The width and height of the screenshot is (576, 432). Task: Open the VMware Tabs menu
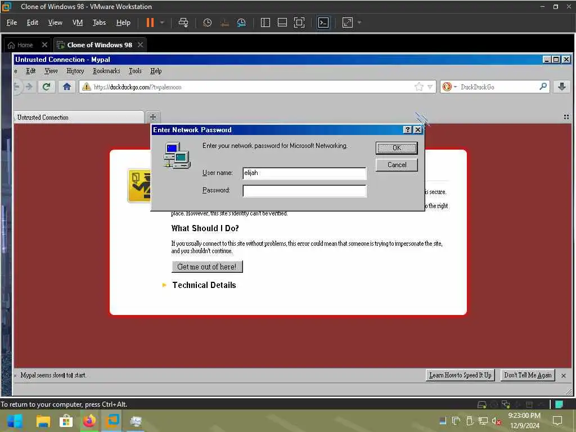99,22
